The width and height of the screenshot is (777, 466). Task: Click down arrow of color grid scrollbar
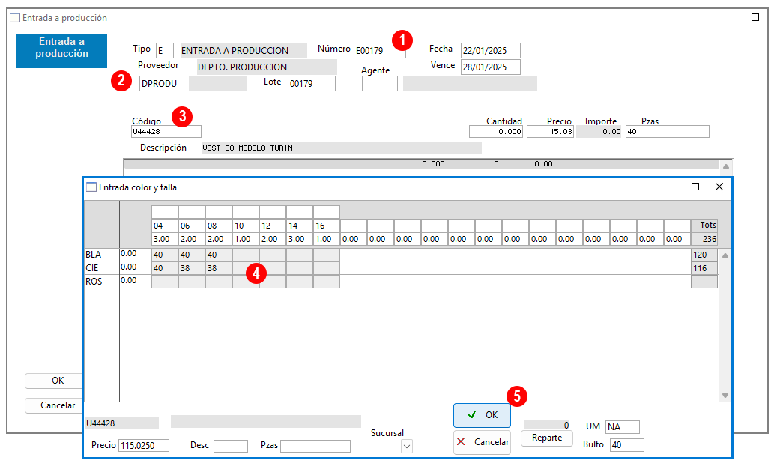(x=725, y=396)
